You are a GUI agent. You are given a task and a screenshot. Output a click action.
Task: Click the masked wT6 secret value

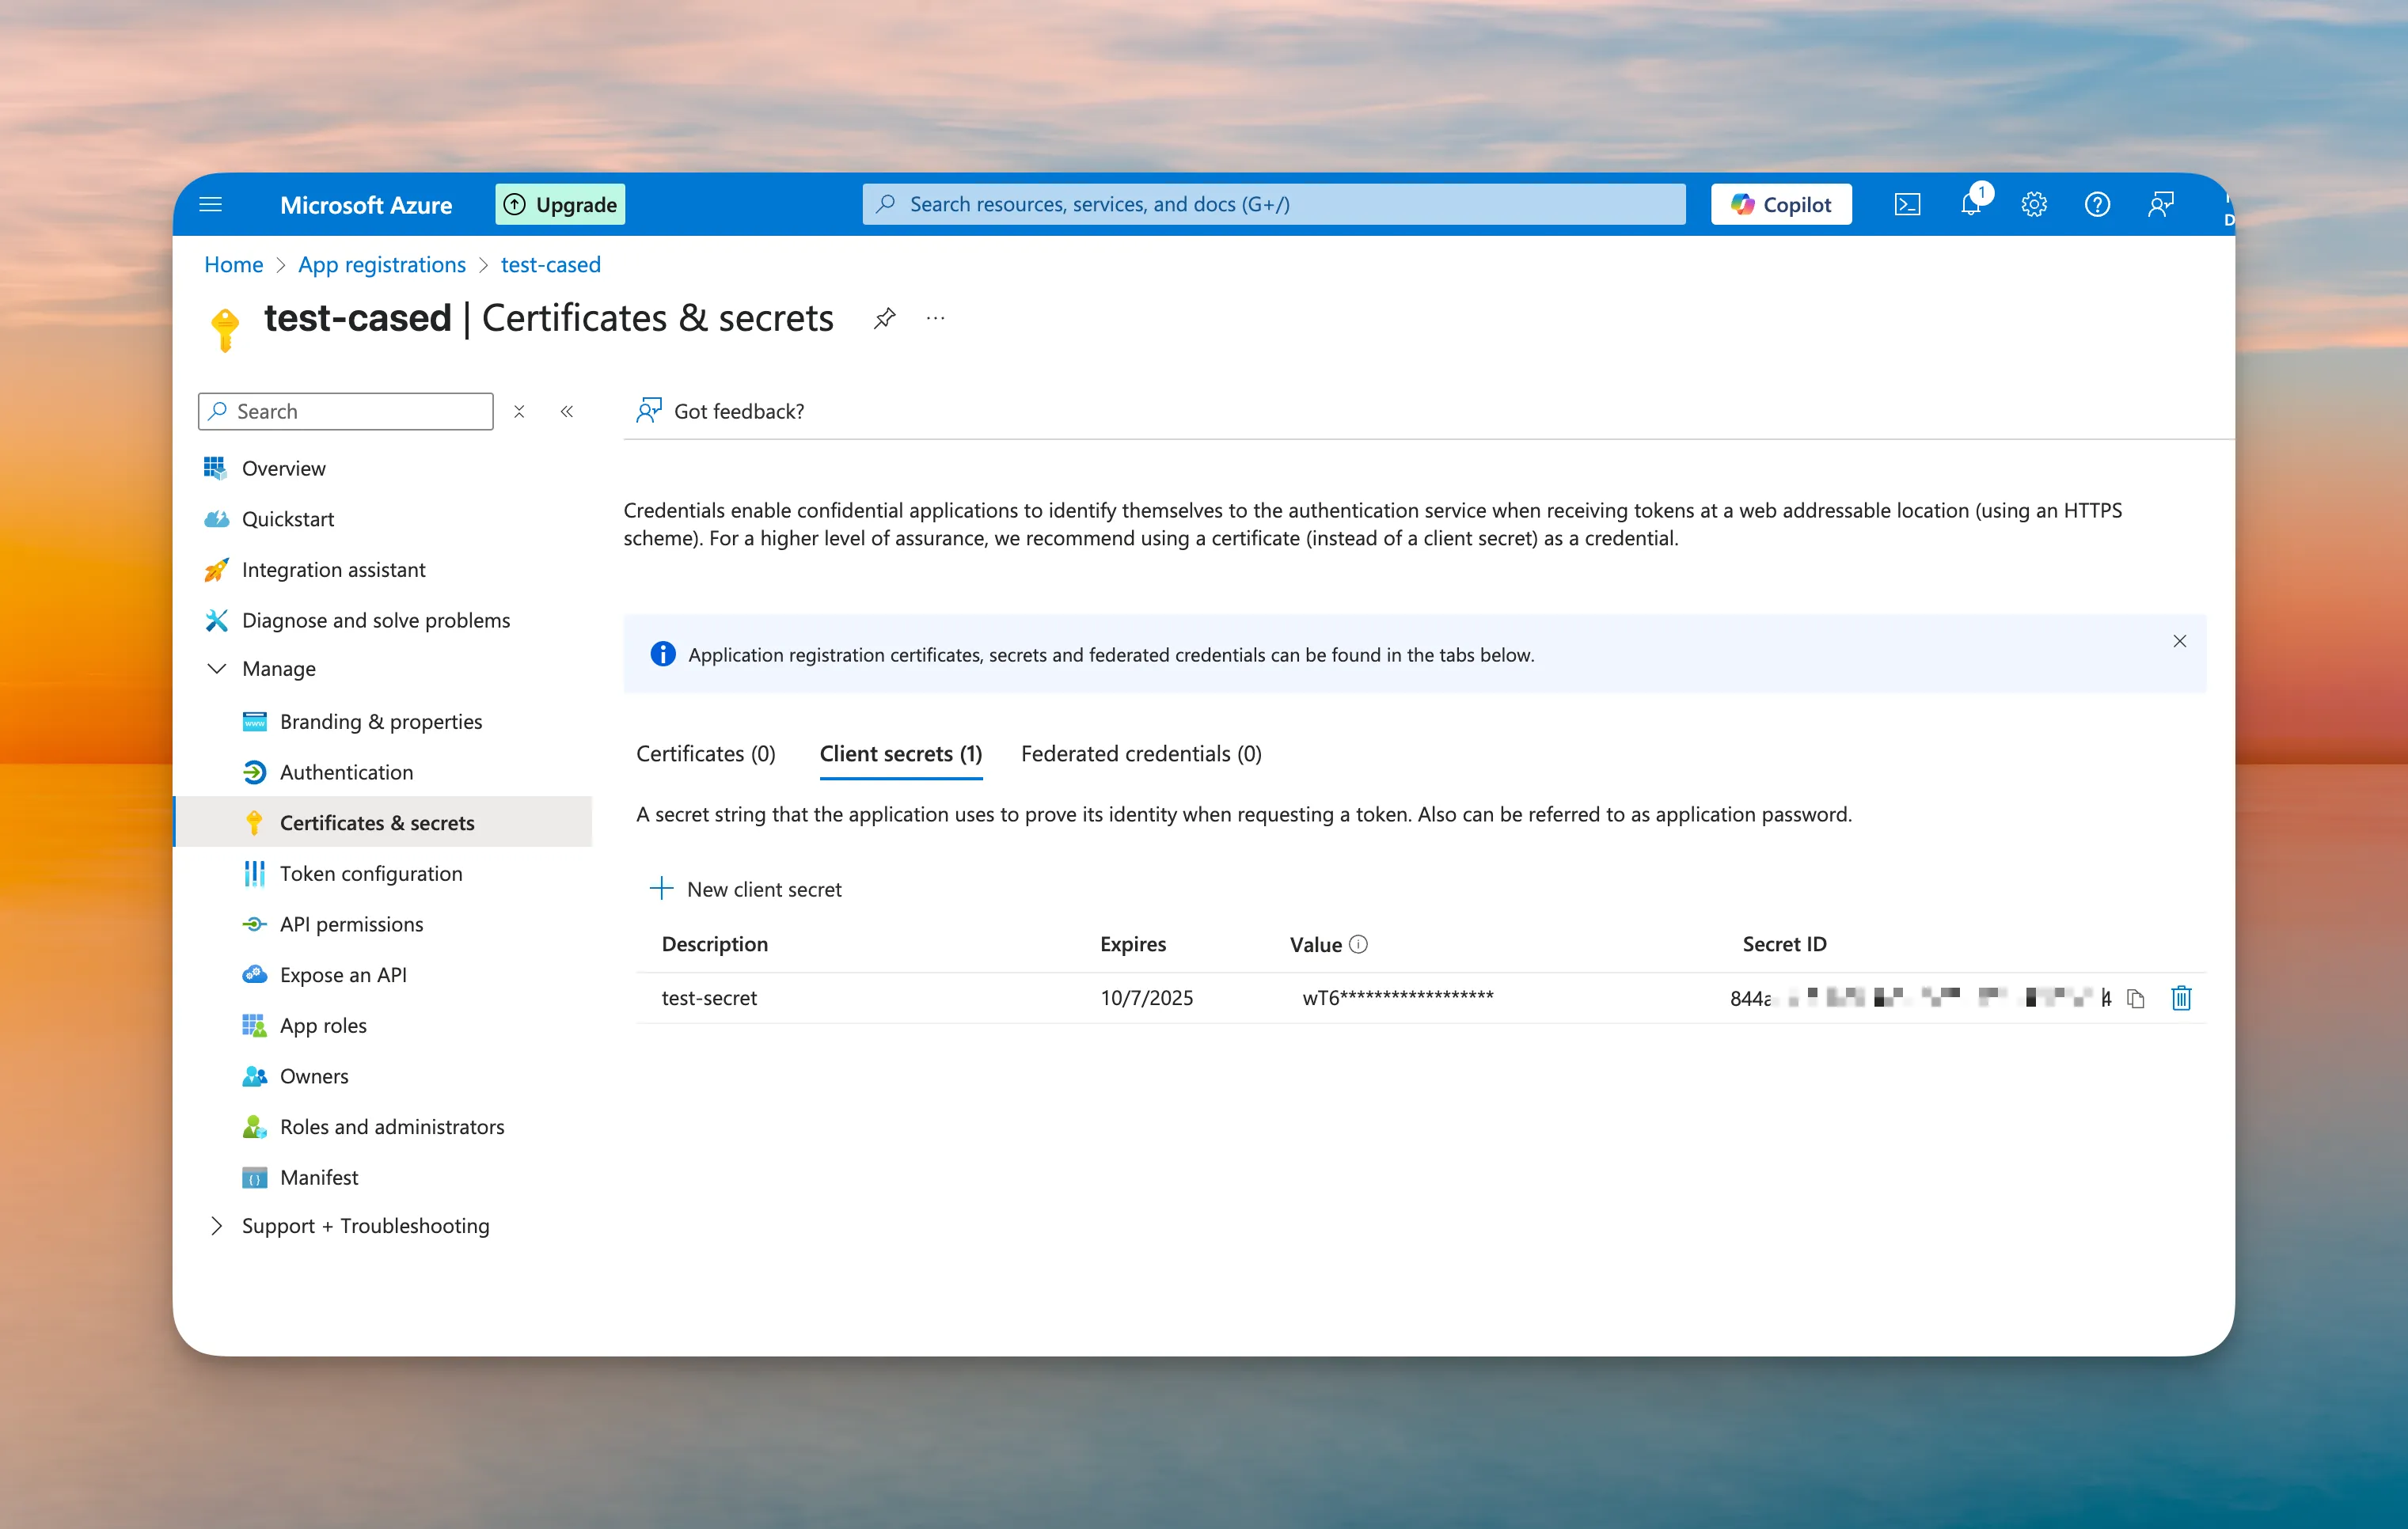[x=1397, y=997]
